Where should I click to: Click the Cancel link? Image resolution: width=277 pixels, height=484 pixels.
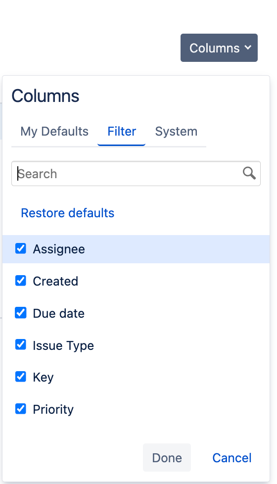(232, 458)
